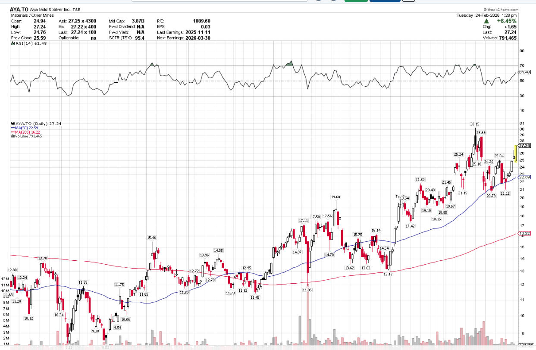
Task: Click the 11.95 low price label
Action: 307,290
